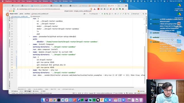Open the Services tool window
The image size is (184, 103).
tap(36, 91)
